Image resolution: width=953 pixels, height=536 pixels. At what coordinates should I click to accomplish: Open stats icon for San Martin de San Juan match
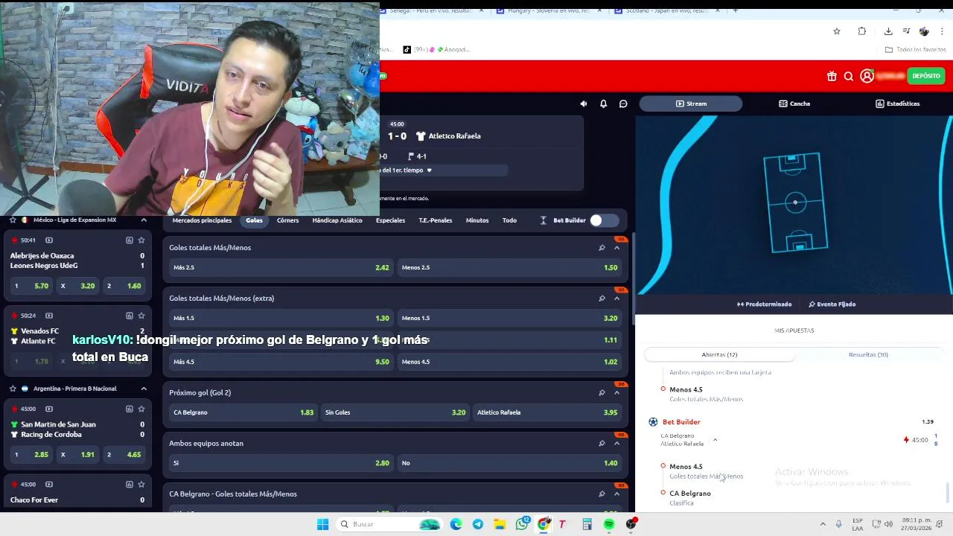coord(129,409)
